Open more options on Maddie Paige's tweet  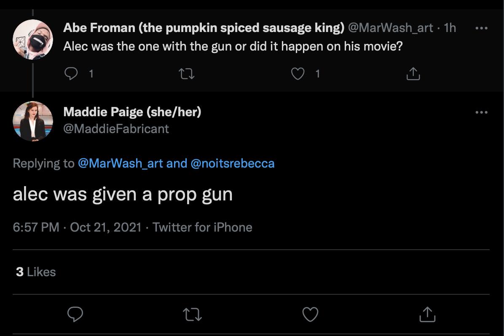pos(481,112)
